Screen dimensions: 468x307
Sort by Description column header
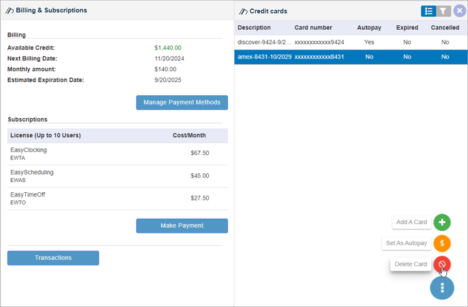pos(254,28)
